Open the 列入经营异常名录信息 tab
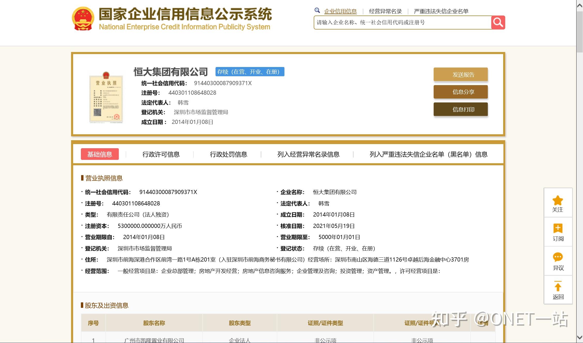 (x=308, y=154)
